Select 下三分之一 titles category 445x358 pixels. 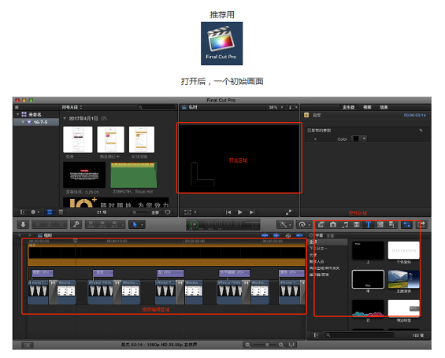pyautogui.click(x=318, y=249)
